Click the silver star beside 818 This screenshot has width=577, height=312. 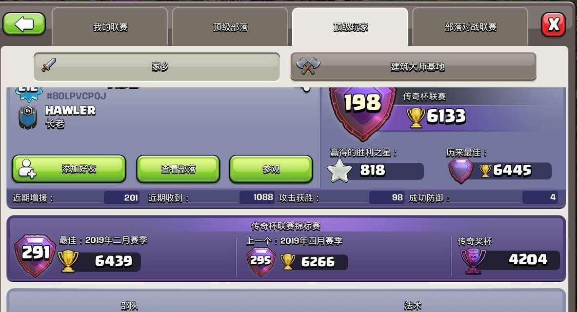pyautogui.click(x=339, y=171)
